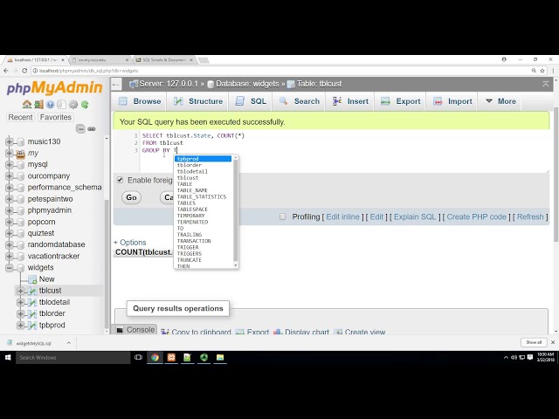Click the Copy to clipboard icon

165,332
